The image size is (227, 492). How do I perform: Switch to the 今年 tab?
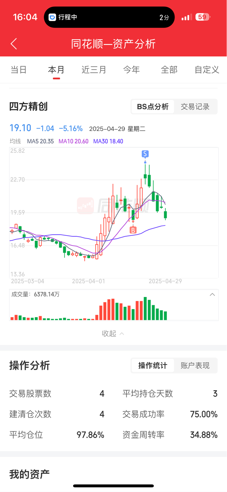(x=131, y=70)
